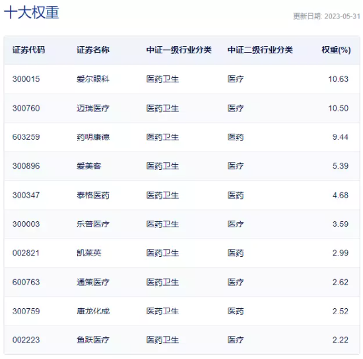Click weight value 10.63
Viewport: 363px width, 359px height.
tap(338, 79)
